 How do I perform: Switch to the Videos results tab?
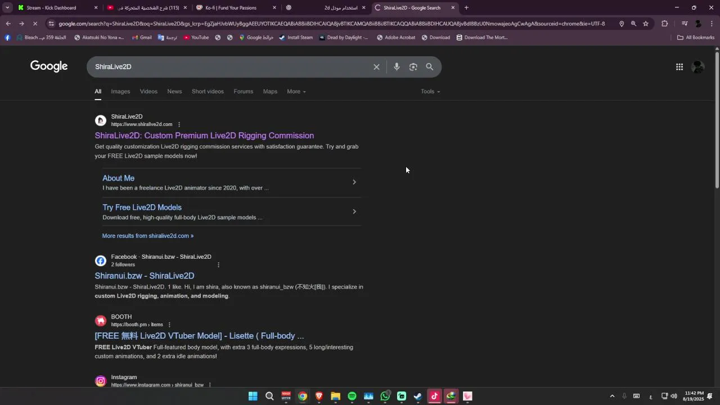(x=148, y=92)
